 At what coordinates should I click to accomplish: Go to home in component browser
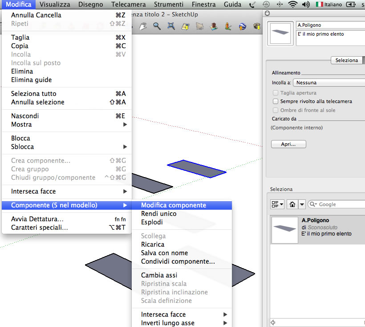click(x=292, y=204)
